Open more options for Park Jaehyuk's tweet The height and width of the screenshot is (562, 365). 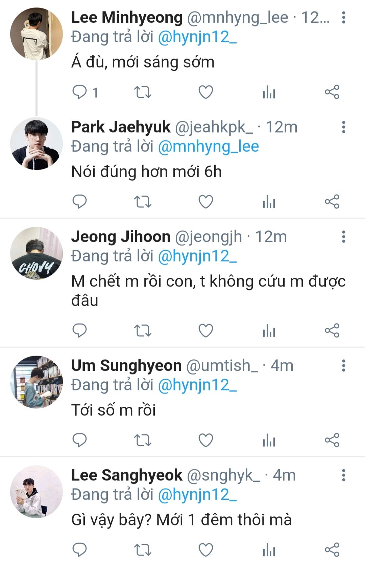tap(343, 127)
